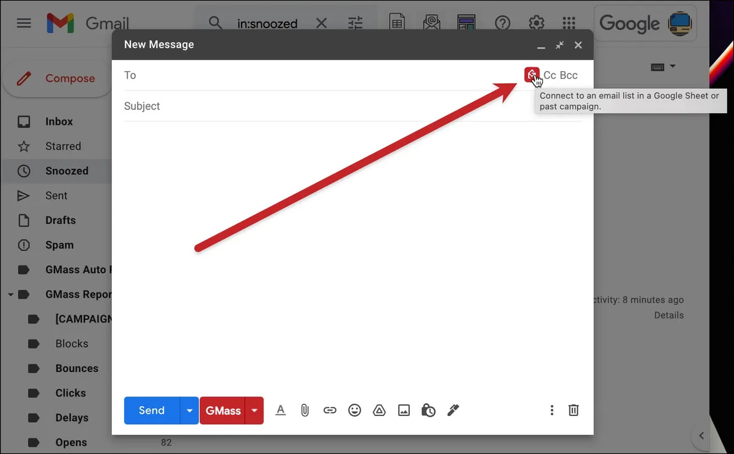Open GMass settings arrow next to GMass button
734x454 pixels.
click(254, 411)
